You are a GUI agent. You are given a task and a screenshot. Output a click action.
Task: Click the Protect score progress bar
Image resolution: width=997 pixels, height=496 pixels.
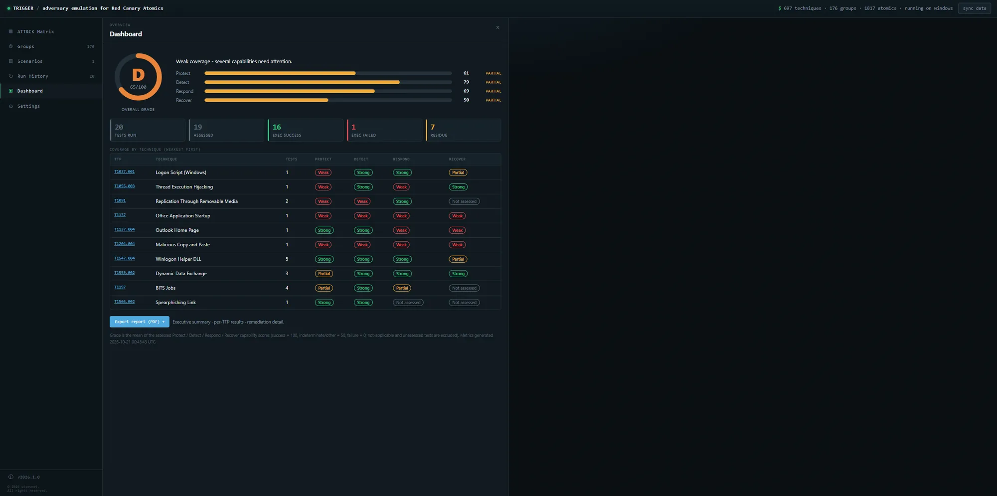tap(328, 73)
